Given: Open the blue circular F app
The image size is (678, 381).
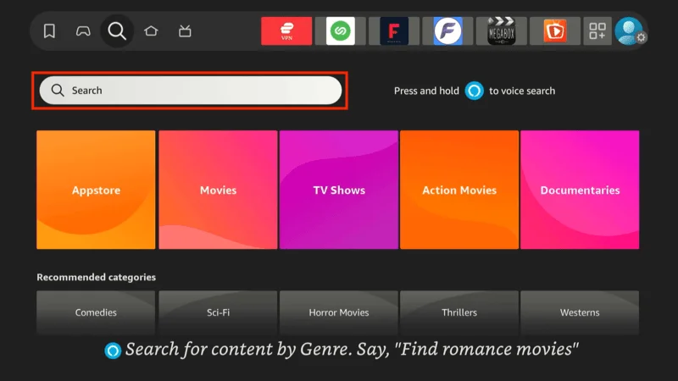Looking at the screenshot, I should tap(447, 31).
